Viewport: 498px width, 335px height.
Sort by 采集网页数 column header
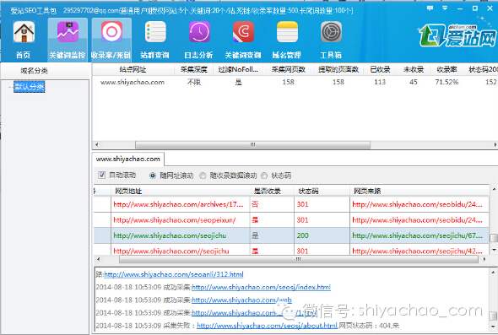[289, 69]
